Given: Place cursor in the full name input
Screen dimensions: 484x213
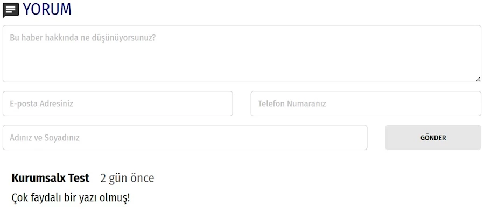Looking at the screenshot, I should coord(185,138).
